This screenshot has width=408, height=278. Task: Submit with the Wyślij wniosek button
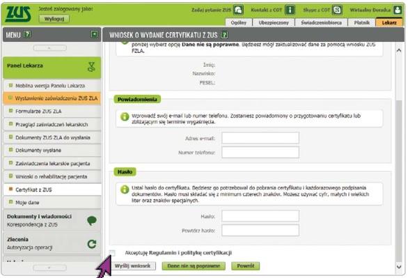coord(133,265)
